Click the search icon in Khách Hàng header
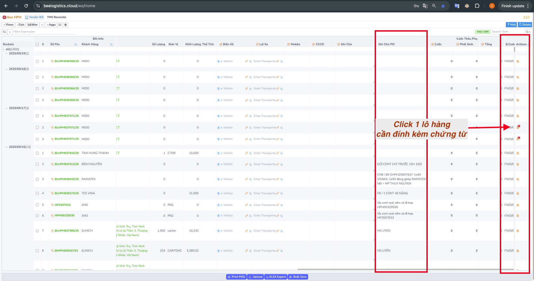 111,45
